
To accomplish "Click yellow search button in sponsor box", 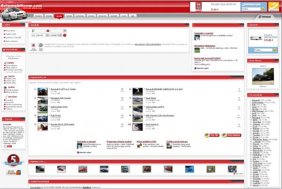I will [274, 49].
